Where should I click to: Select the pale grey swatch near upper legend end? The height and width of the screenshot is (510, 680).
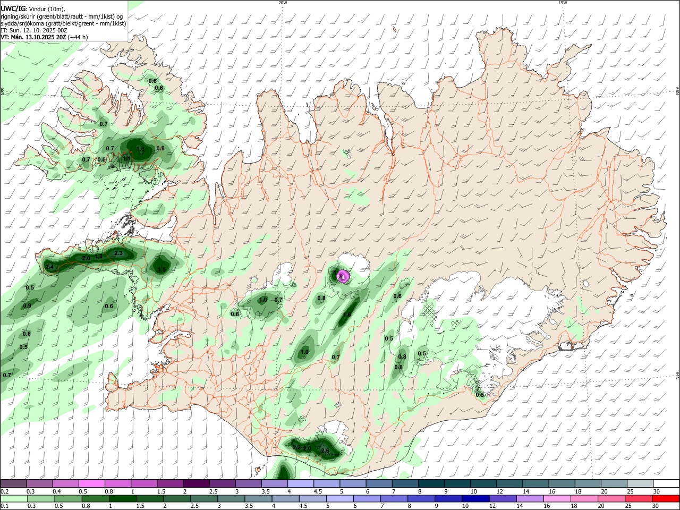tap(641, 484)
